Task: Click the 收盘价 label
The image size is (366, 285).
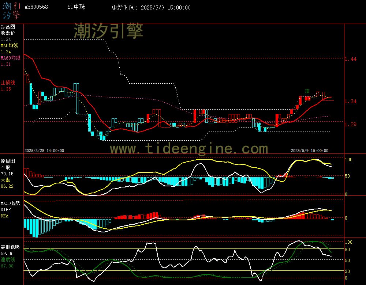Action: click(x=8, y=33)
